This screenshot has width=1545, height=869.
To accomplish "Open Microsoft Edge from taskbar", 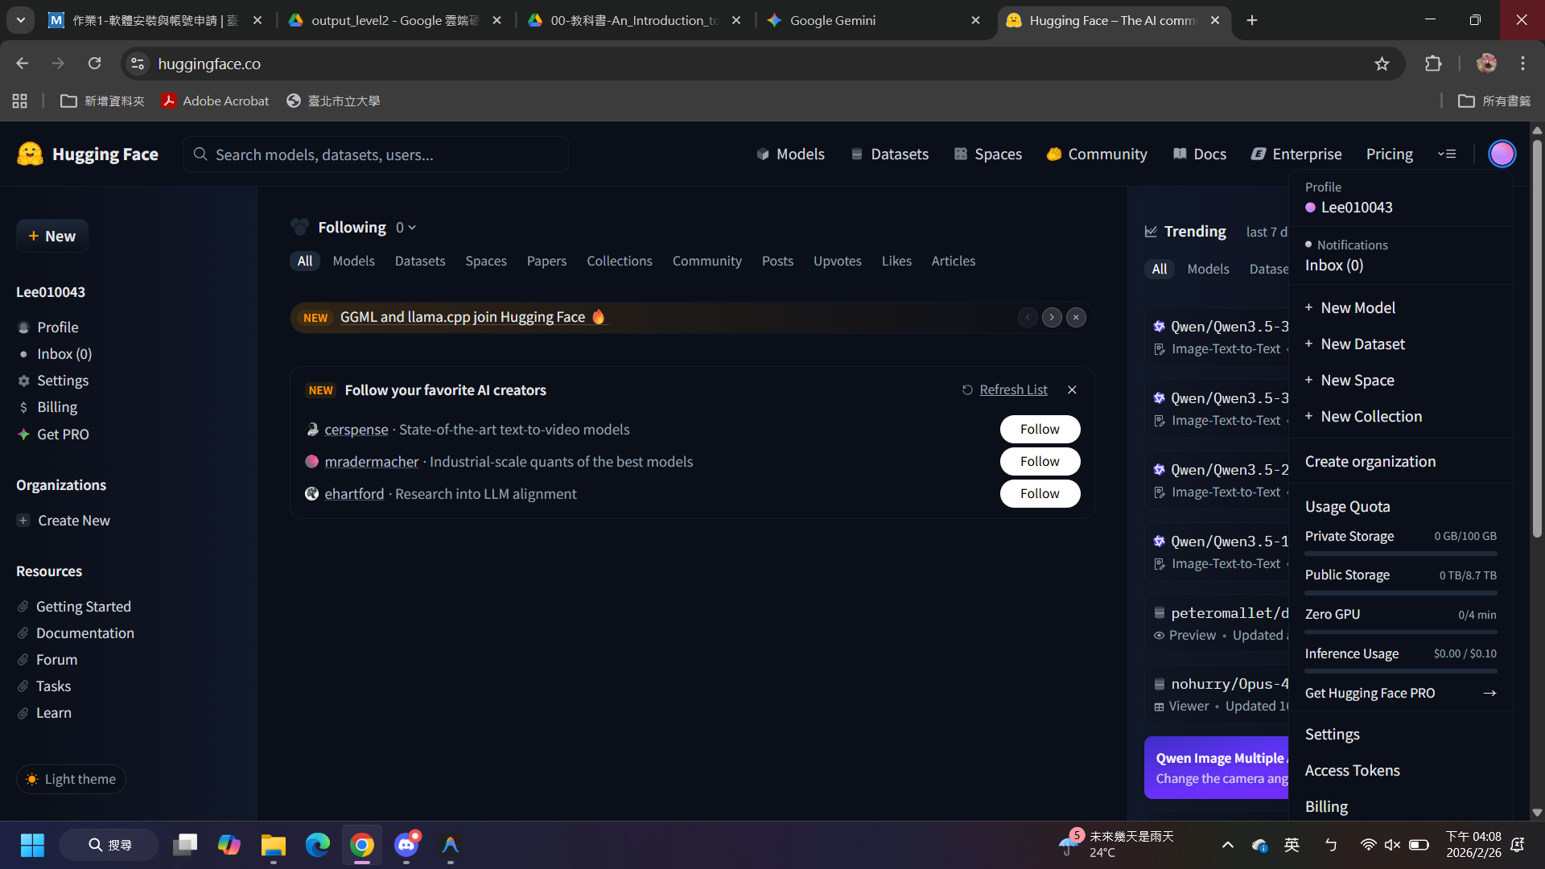I will 318,845.
